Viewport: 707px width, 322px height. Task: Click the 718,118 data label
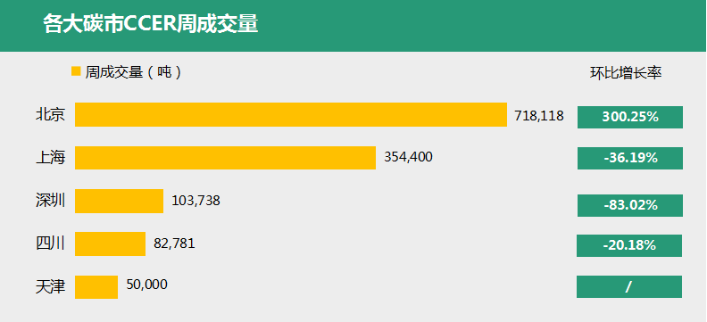[539, 116]
